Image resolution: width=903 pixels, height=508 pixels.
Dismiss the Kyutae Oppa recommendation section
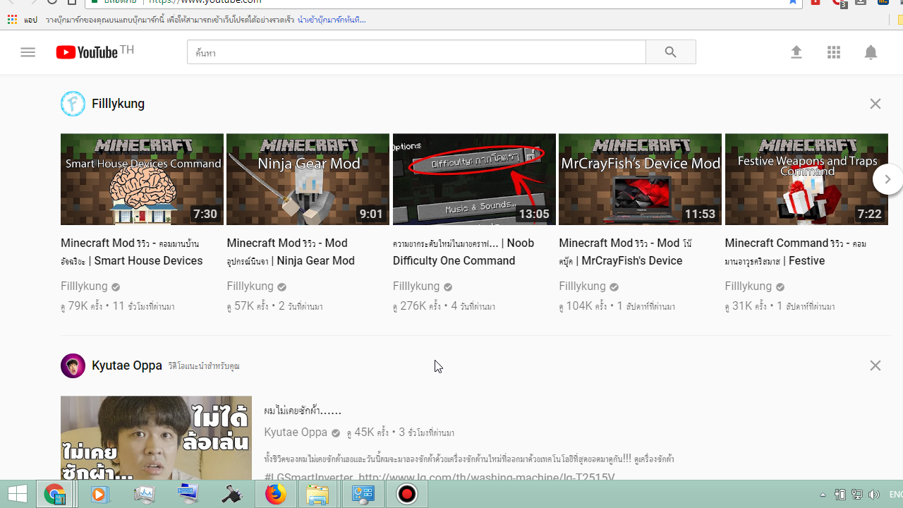[875, 365]
